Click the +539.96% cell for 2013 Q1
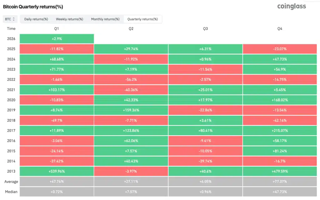Image resolution: width=320 pixels, height=200 pixels. pos(57,171)
